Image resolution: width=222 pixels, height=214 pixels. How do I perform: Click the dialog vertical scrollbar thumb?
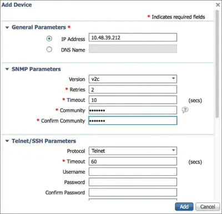(x=217, y=64)
